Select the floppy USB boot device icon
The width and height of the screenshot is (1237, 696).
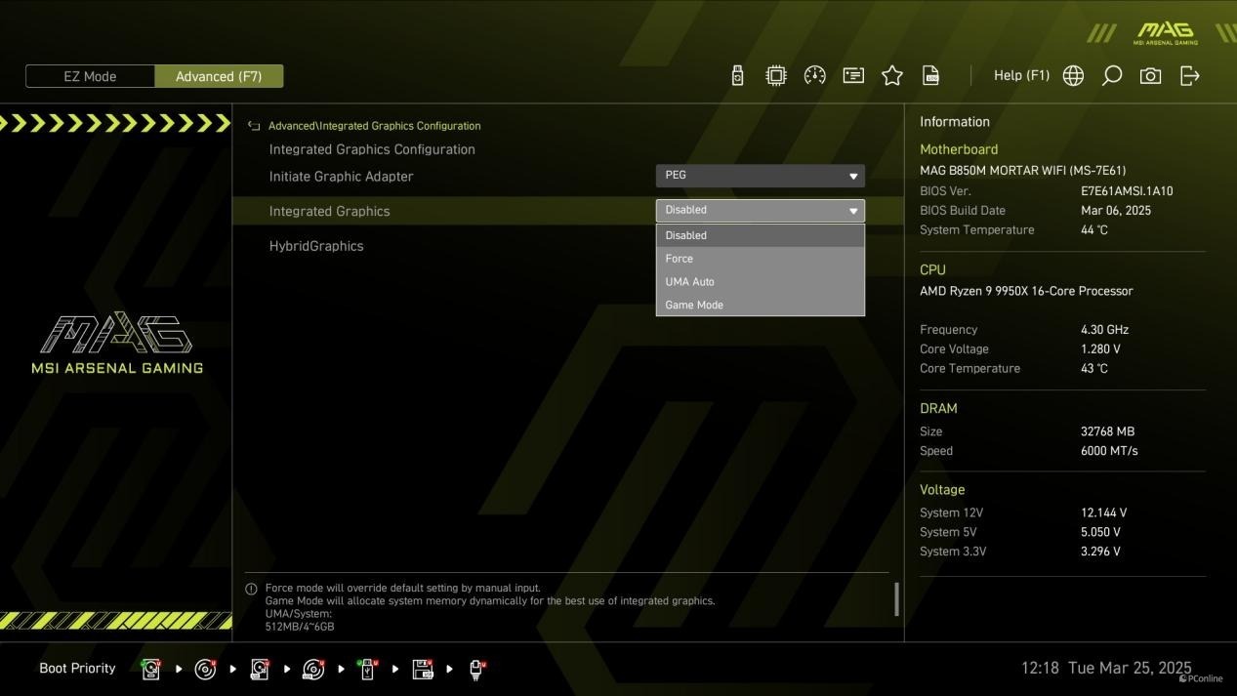423,669
